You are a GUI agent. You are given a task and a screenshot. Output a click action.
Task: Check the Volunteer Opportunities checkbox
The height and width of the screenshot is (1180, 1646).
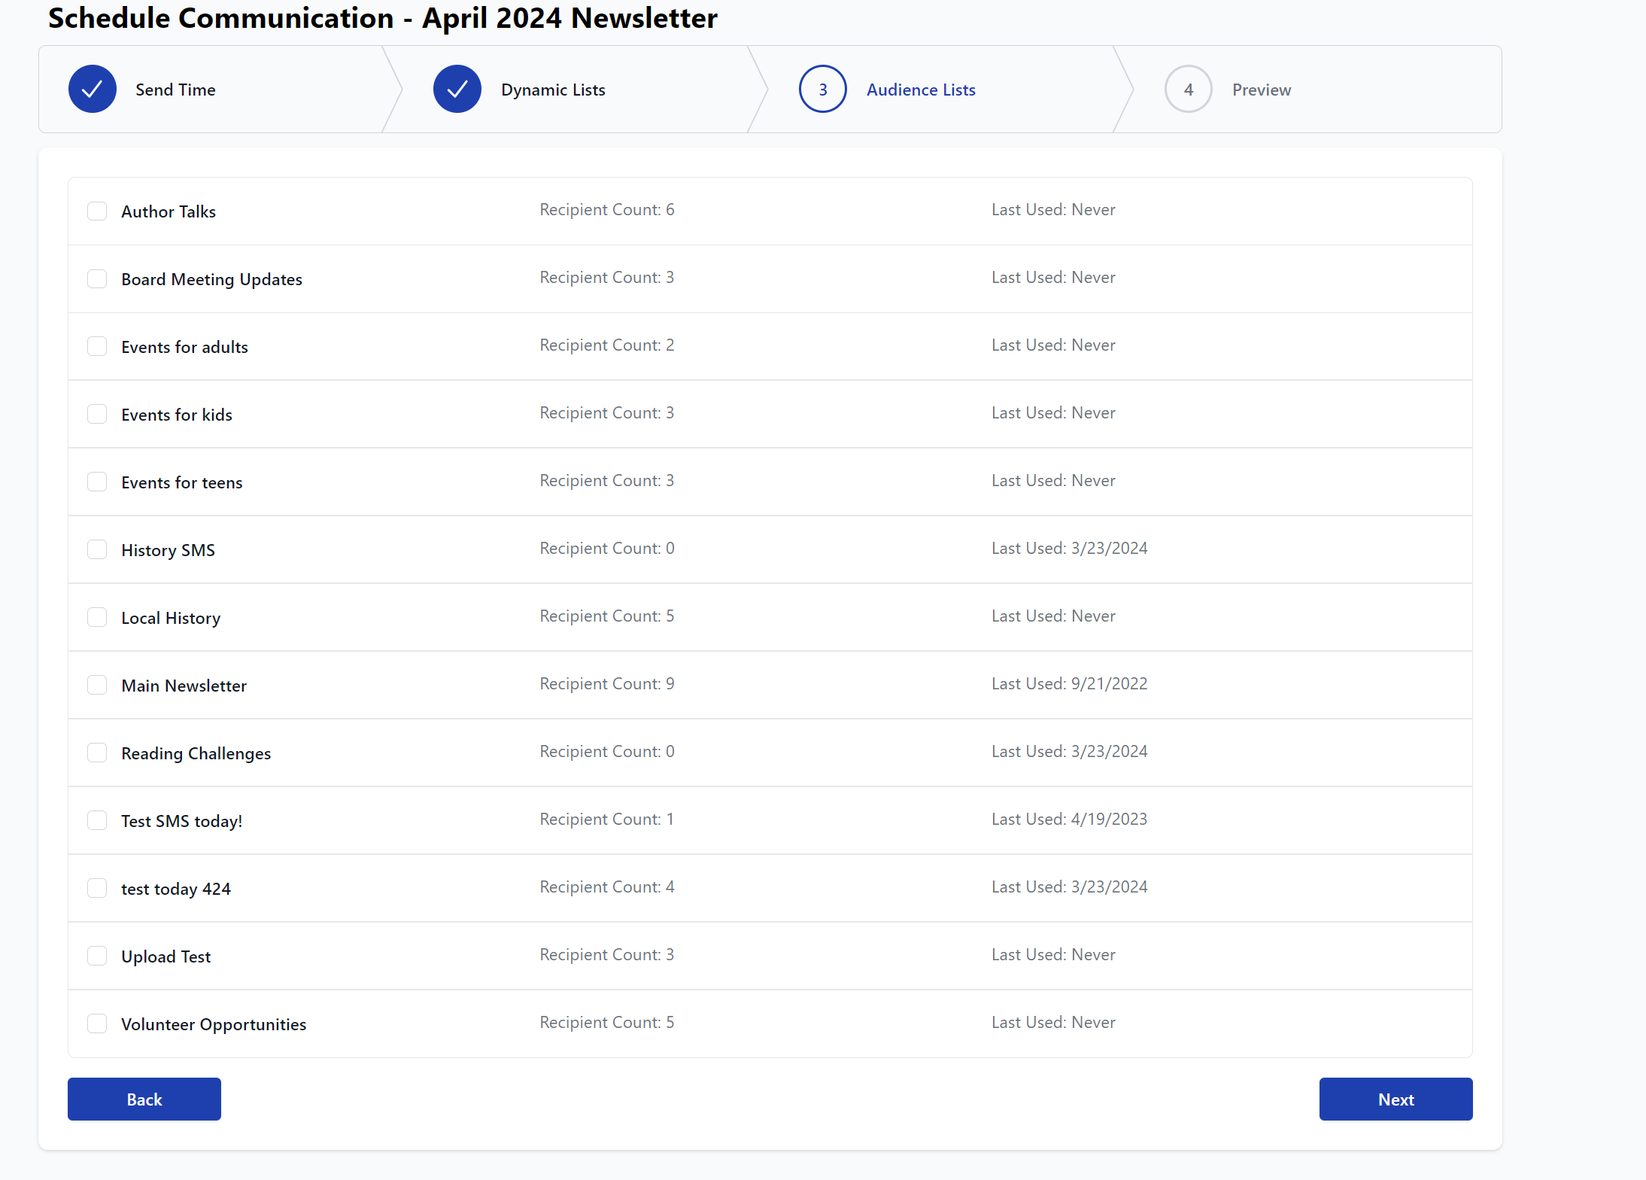click(x=97, y=1023)
